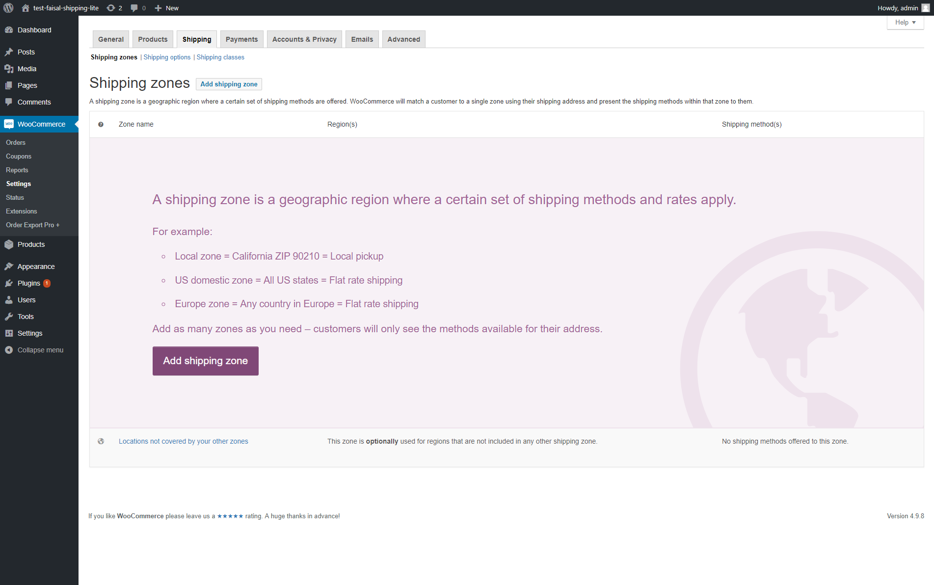Open the Payments tab
934x585 pixels.
tap(241, 39)
